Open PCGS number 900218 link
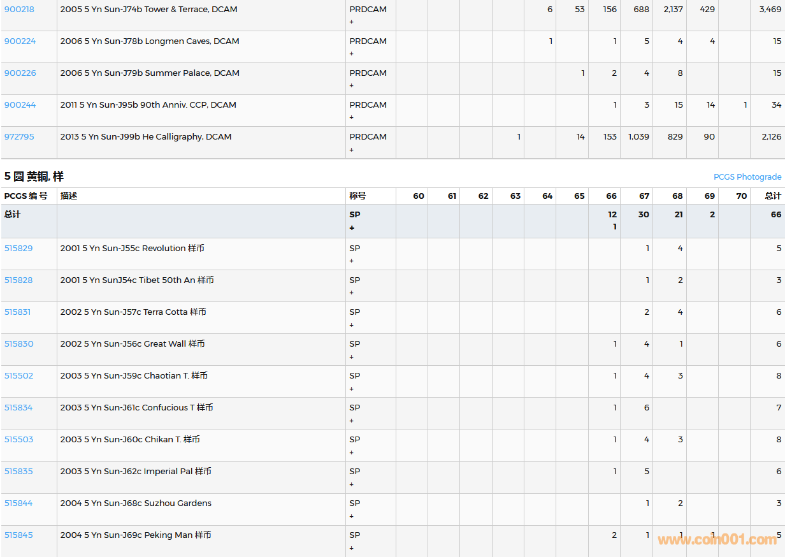This screenshot has height=557, width=785. [x=20, y=10]
